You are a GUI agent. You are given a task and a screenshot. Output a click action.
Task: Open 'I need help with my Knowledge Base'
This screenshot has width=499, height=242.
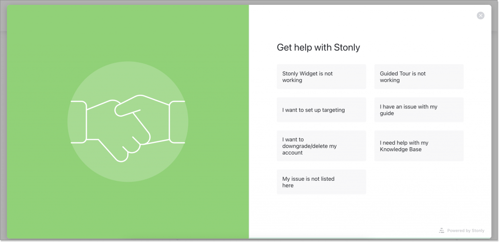pyautogui.click(x=419, y=146)
